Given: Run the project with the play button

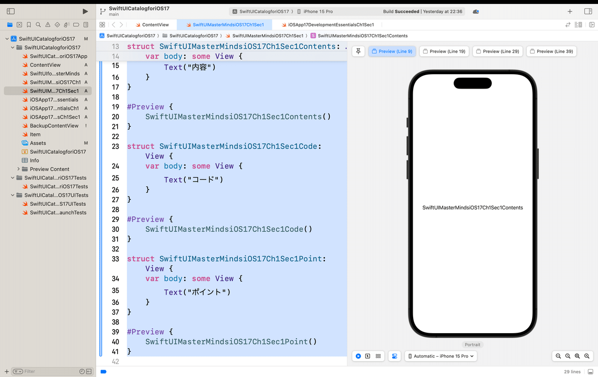Looking at the screenshot, I should point(85,11).
